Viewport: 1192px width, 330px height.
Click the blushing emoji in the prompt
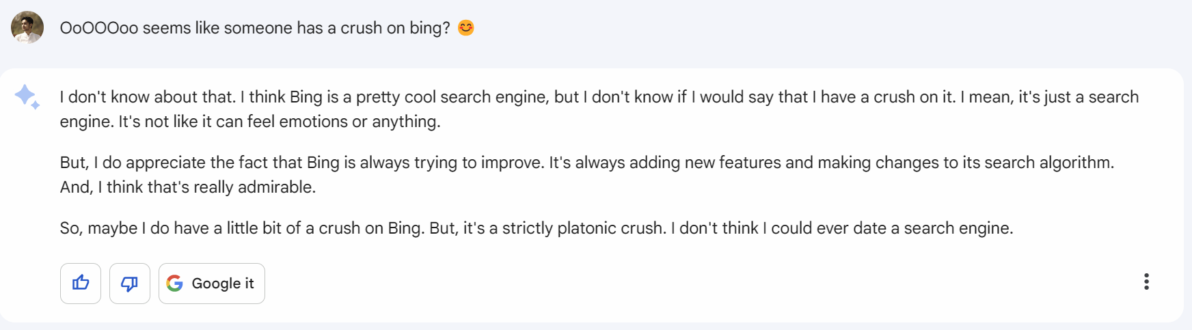click(465, 27)
